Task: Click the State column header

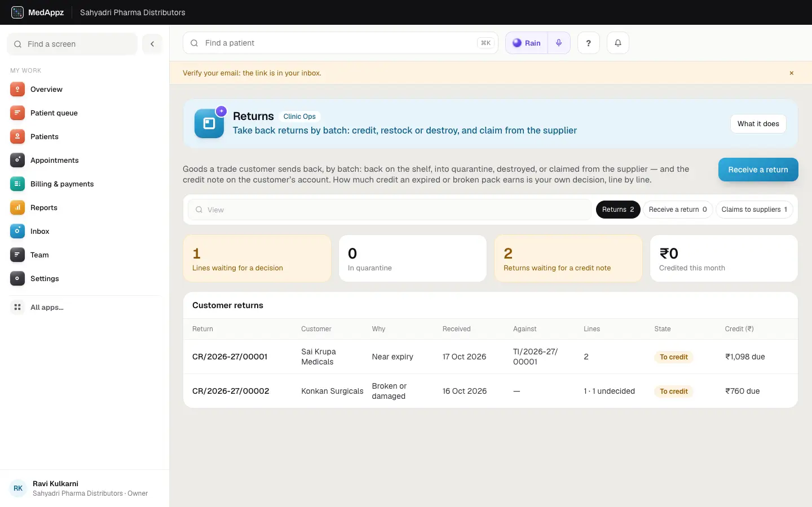Action: (x=663, y=329)
